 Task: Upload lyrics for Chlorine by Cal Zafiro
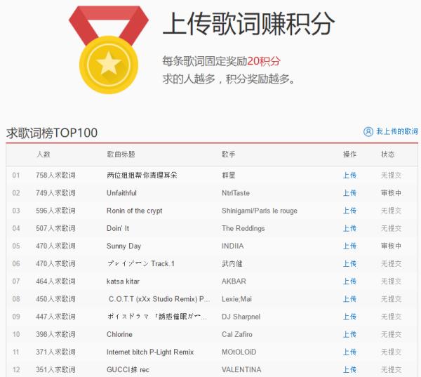coord(349,335)
